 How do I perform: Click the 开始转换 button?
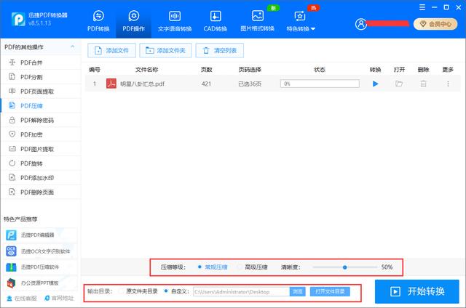417,291
